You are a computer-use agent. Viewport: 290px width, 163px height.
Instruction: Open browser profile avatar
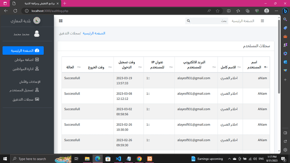click(x=266, y=11)
